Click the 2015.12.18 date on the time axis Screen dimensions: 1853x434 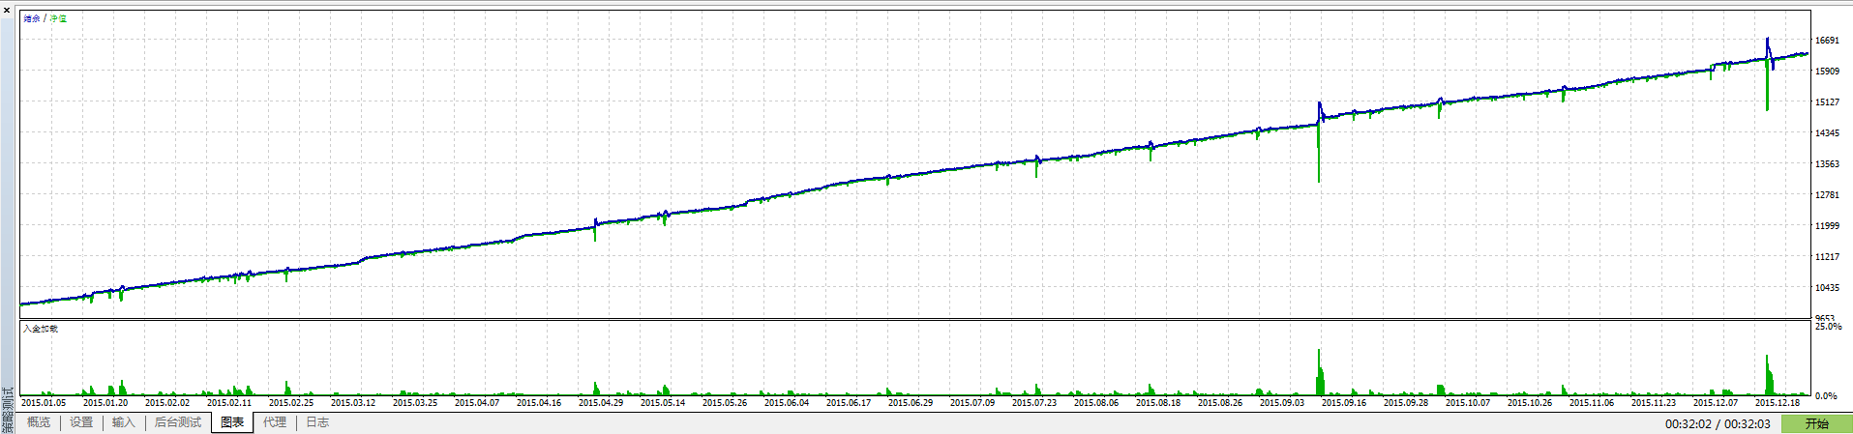1778,402
